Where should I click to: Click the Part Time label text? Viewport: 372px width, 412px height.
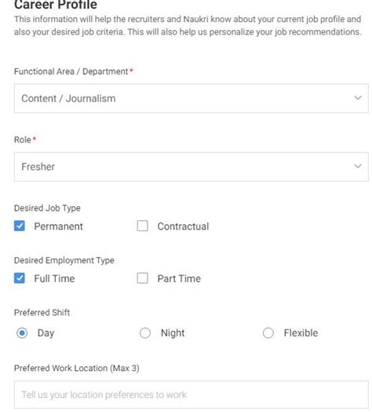(179, 278)
